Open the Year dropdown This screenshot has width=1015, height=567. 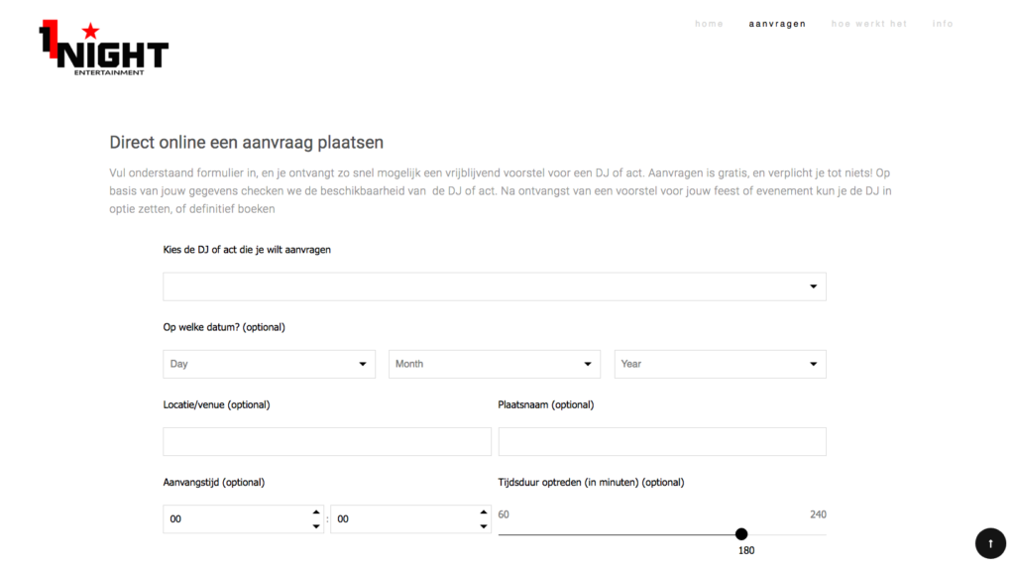click(720, 364)
